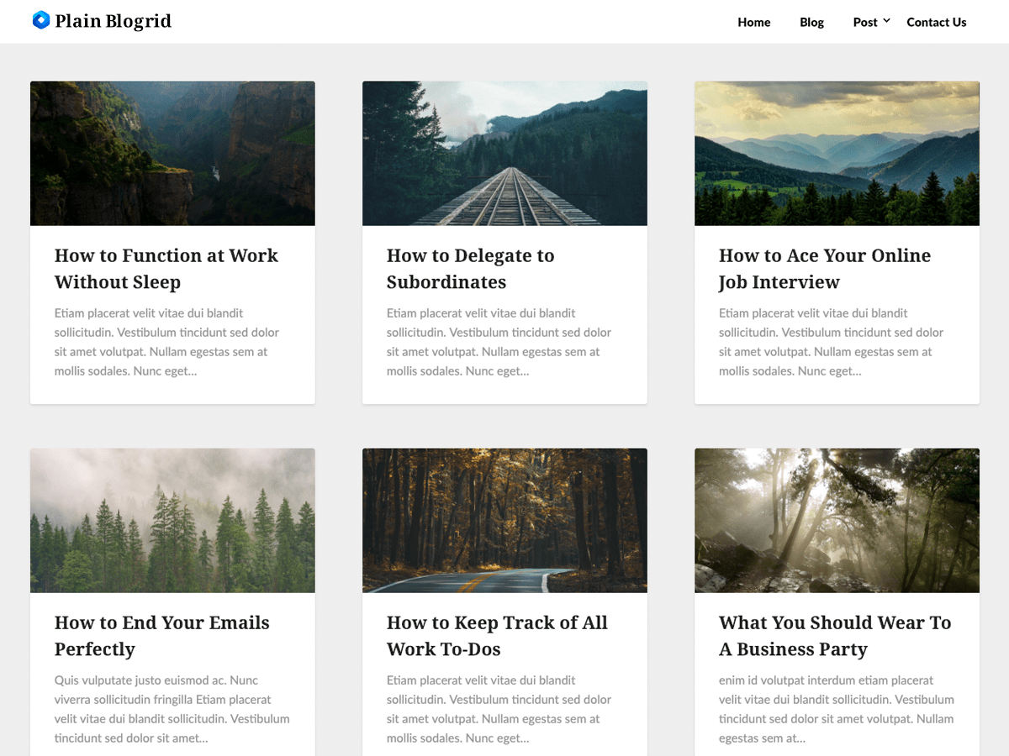1009x756 pixels.
Task: Expand the Post dropdown chevron
Action: click(886, 20)
